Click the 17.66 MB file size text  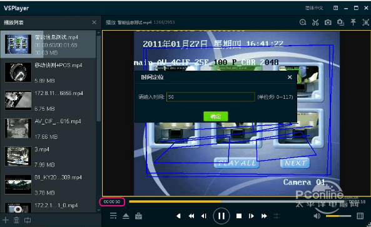click(x=46, y=137)
